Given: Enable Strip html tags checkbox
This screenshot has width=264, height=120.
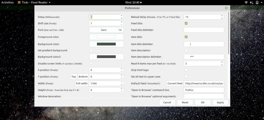Looking at the screenshot, I should coord(186,70).
